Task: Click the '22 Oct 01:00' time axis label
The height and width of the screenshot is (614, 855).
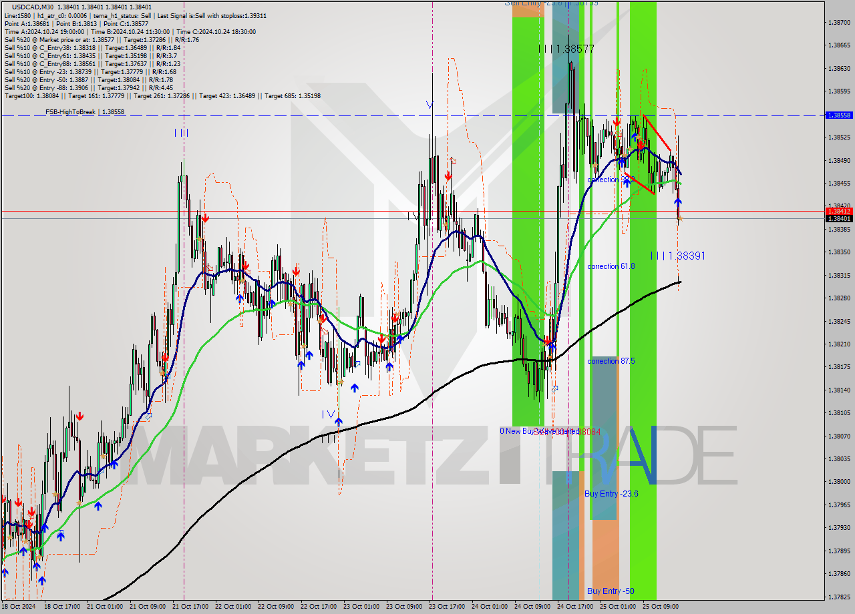Action: 232,607
